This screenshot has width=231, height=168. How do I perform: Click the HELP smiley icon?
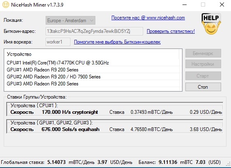click(211, 23)
